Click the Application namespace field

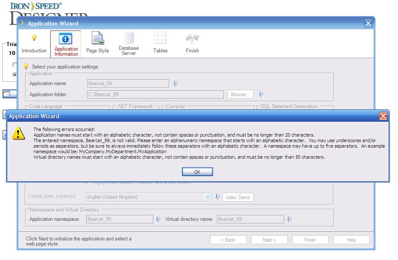pos(120,219)
